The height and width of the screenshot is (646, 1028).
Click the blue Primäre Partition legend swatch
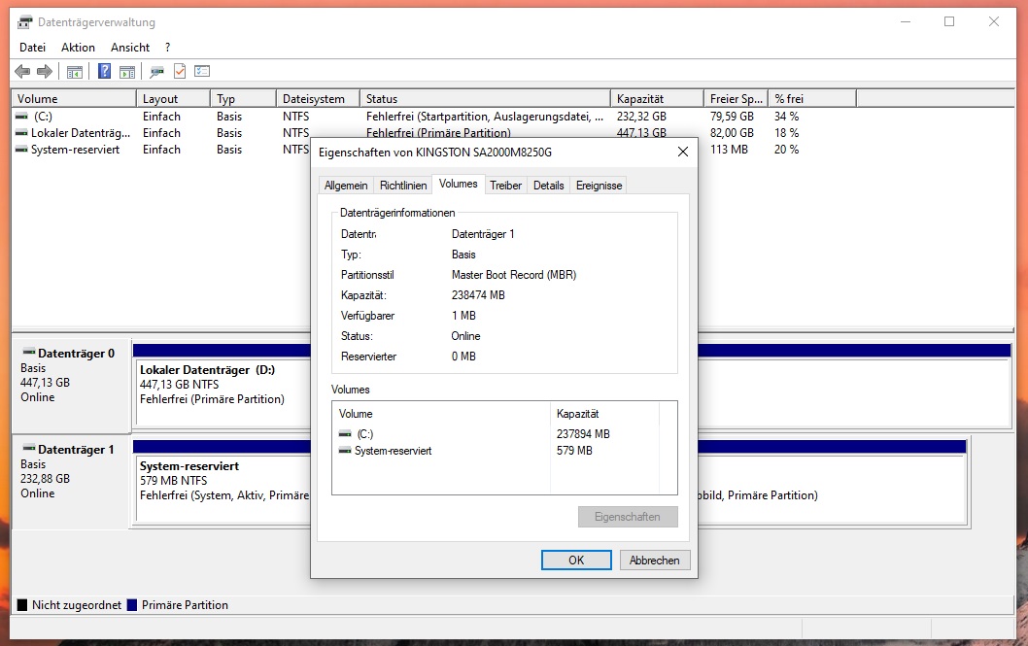(x=132, y=605)
